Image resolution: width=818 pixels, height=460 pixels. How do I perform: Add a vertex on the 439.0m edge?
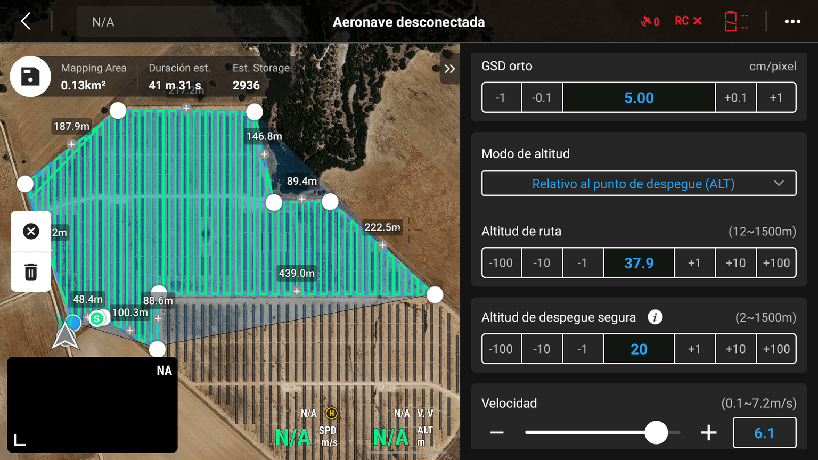[297, 291]
